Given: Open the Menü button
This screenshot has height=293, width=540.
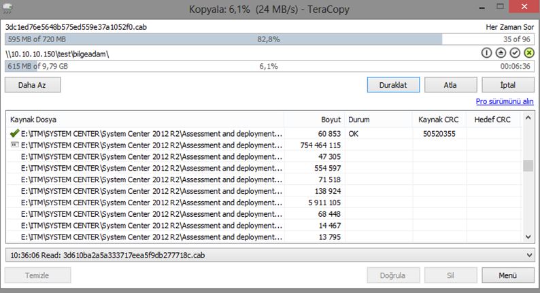Looking at the screenshot, I should (x=508, y=275).
